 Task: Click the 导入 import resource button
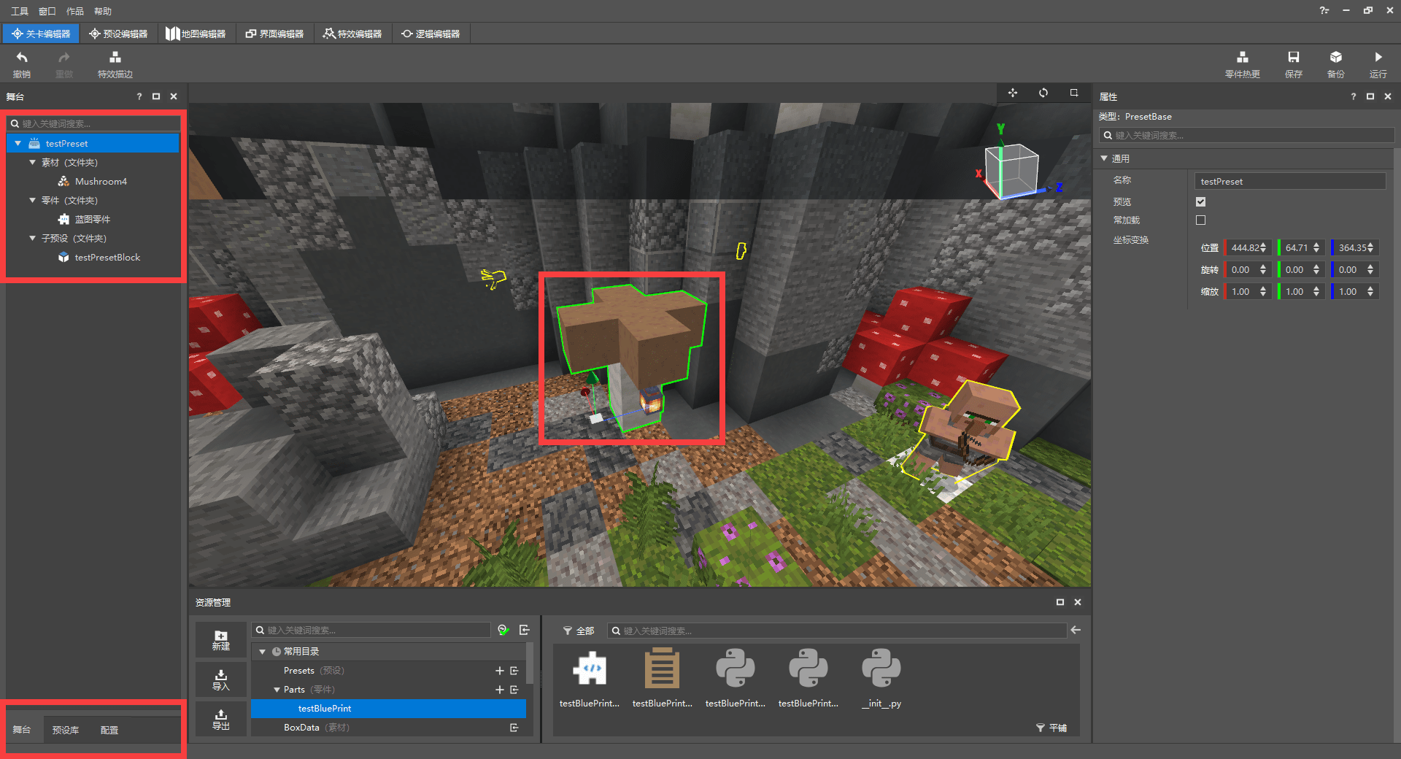click(220, 680)
